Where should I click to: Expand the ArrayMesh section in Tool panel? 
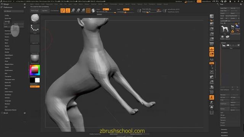click(225, 132)
